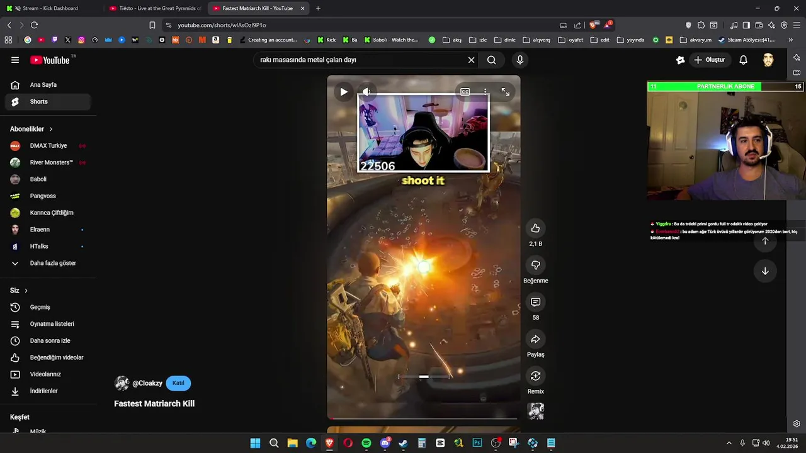Seek on the Short's progress bar
The width and height of the screenshot is (806, 453).
click(x=423, y=418)
